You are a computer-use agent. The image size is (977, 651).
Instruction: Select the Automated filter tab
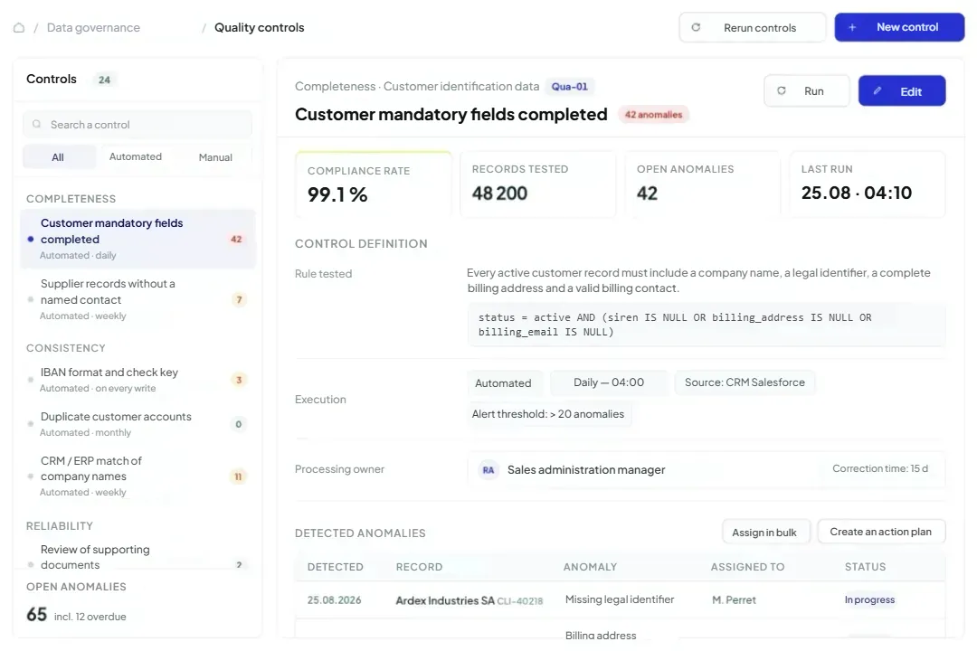click(x=136, y=157)
